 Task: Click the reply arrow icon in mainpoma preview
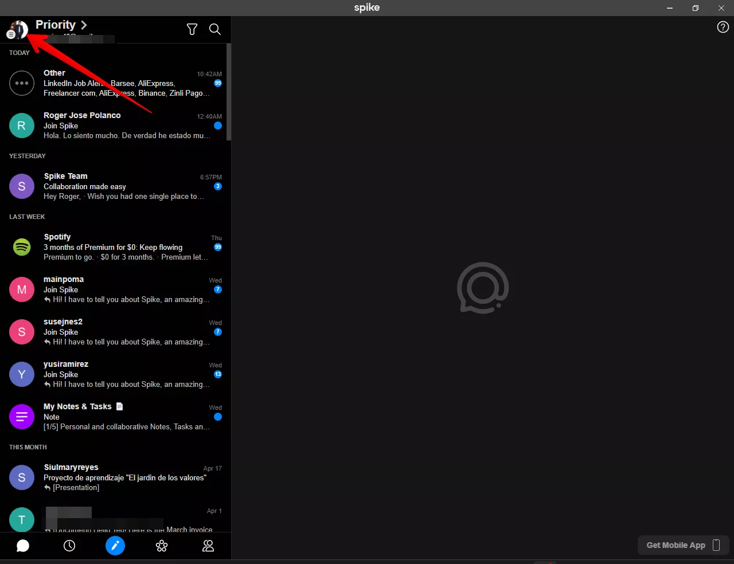pos(47,300)
